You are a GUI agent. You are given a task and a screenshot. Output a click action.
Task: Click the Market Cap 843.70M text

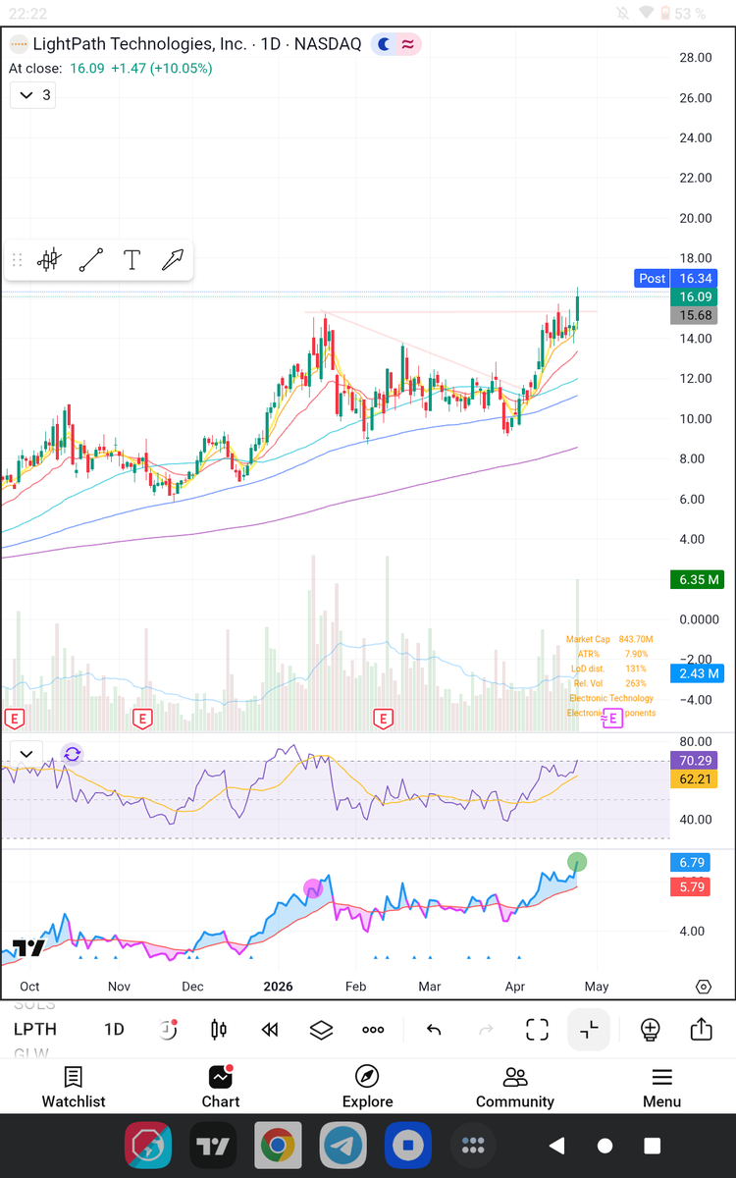coord(609,640)
